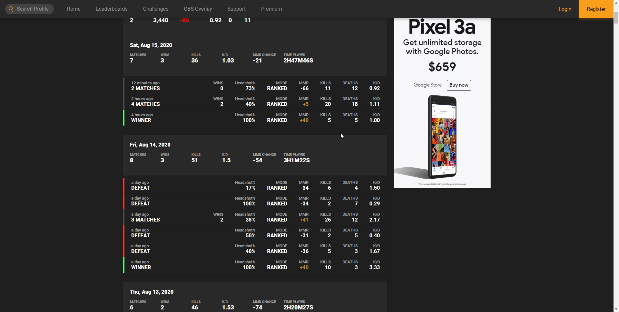Click the scrollbar down arrow
619x312 pixels.
click(616, 309)
